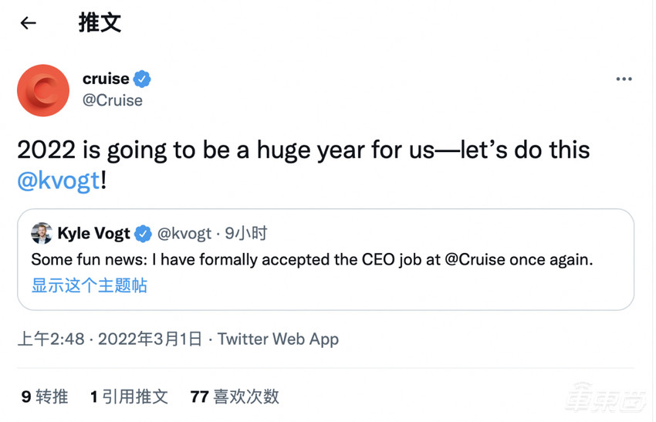This screenshot has width=656, height=422.
Task: View the 1 引用推文 quote tweets
Action: click(x=129, y=397)
